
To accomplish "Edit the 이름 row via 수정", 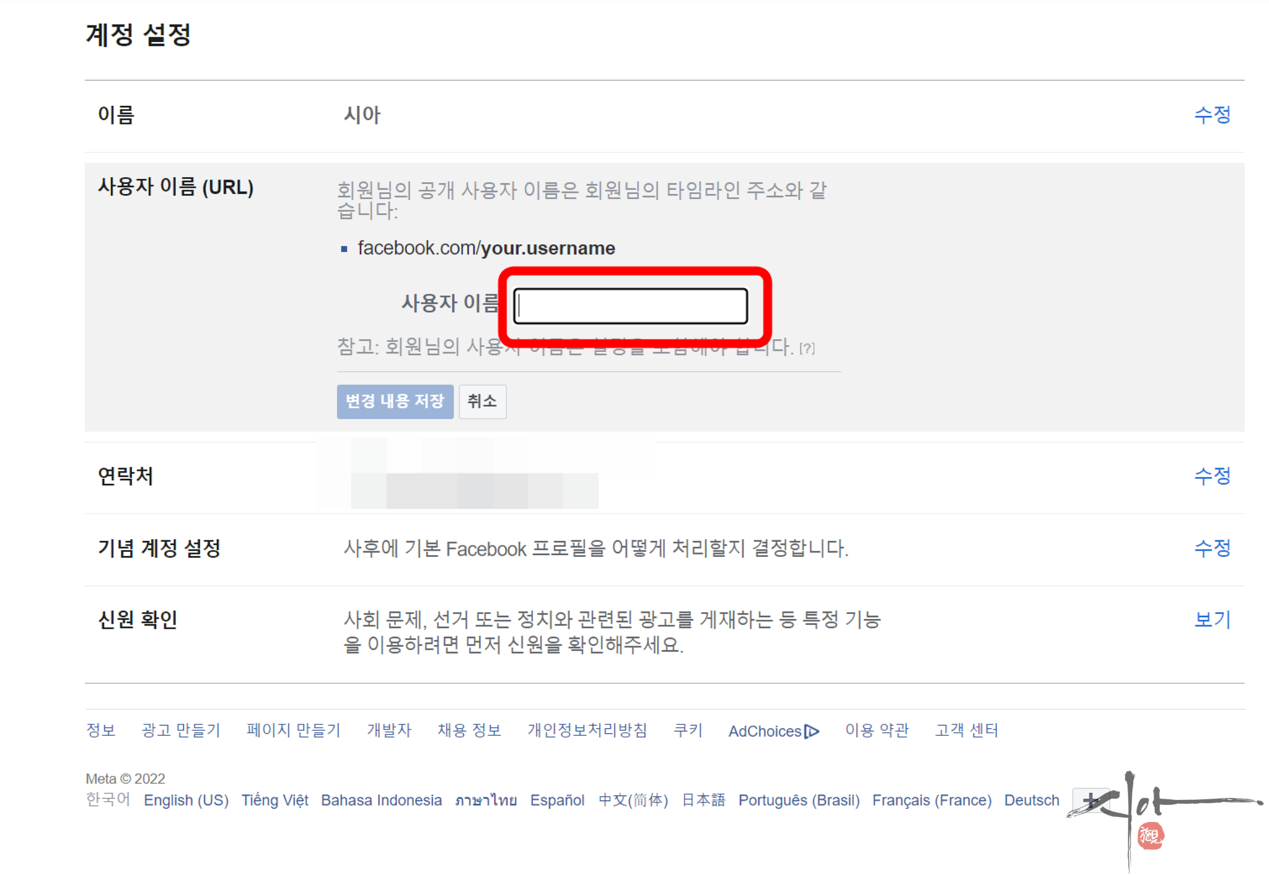I will (x=1212, y=115).
